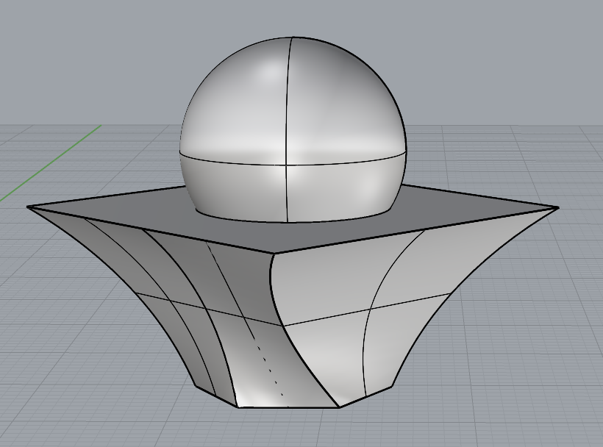Select the flat dark top face of the base
603x447 pixels.
pyautogui.click(x=441, y=212)
